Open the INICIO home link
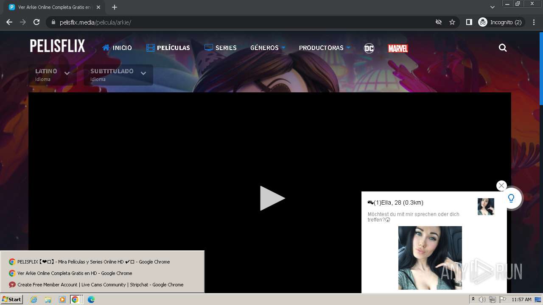The image size is (543, 305). 117,48
